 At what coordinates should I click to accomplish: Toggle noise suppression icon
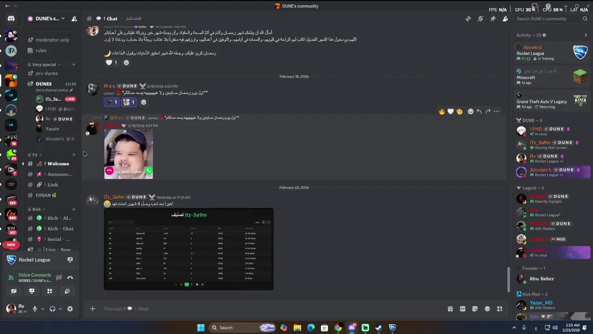[59, 278]
